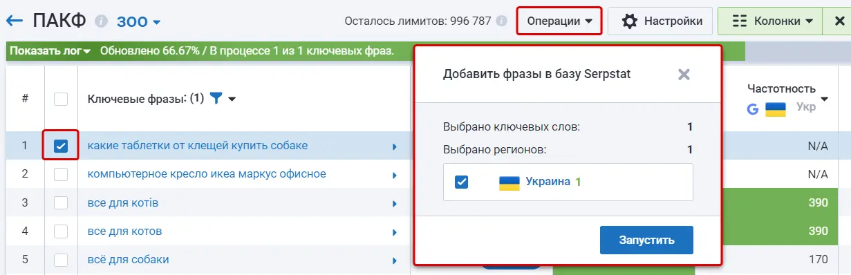Open the phrase 'всё для собаки'
Screen dimensions: 851x275
point(128,260)
